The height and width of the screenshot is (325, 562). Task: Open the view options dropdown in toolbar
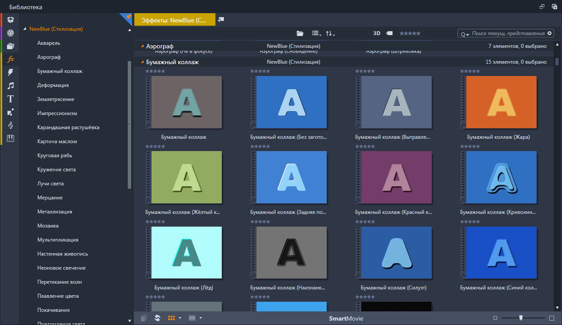[317, 33]
